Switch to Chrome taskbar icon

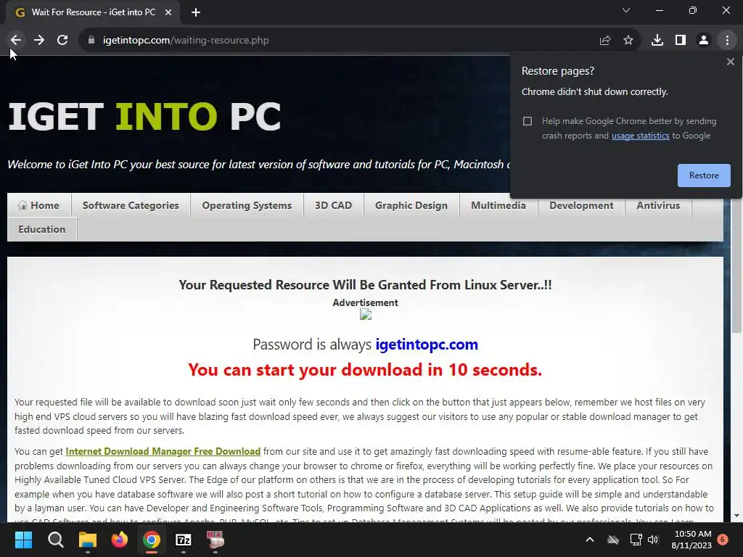152,540
